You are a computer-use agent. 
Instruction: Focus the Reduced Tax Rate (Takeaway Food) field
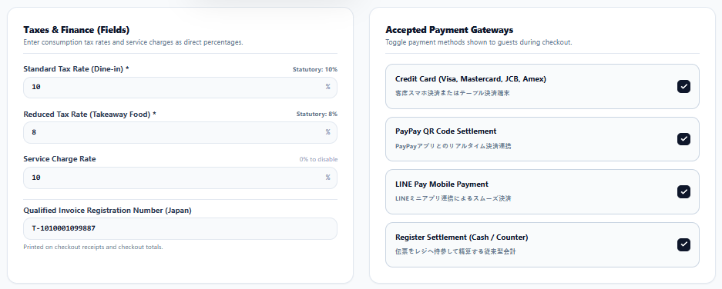[x=180, y=132]
